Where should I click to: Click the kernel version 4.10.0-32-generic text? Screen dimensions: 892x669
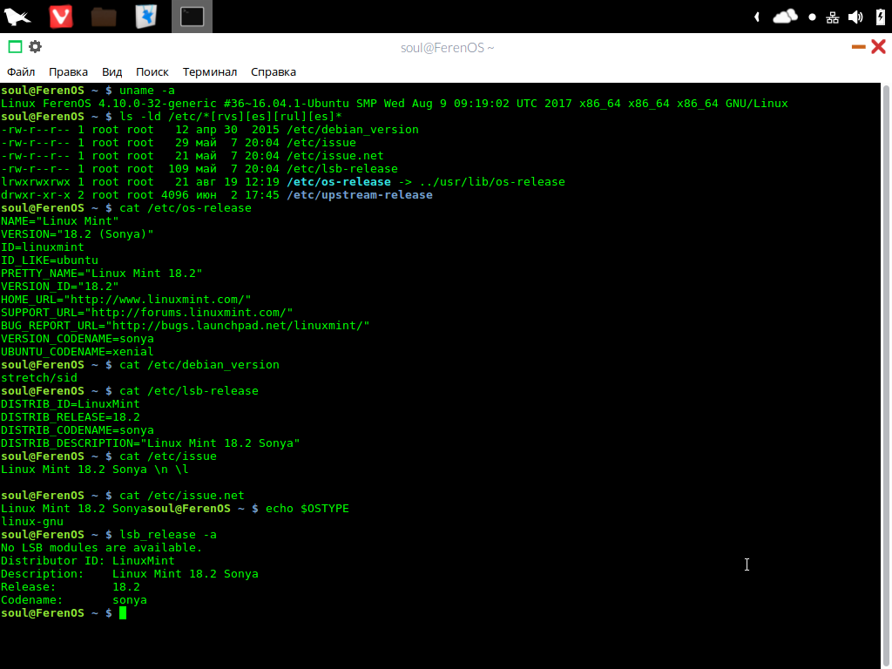tap(158, 105)
